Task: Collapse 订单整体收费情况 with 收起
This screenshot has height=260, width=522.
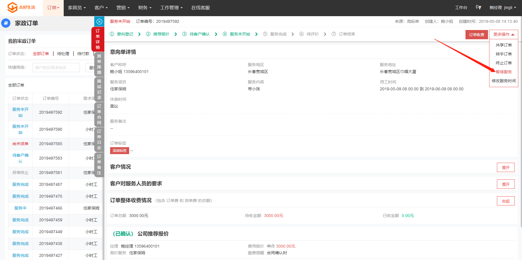Action: [x=506, y=201]
